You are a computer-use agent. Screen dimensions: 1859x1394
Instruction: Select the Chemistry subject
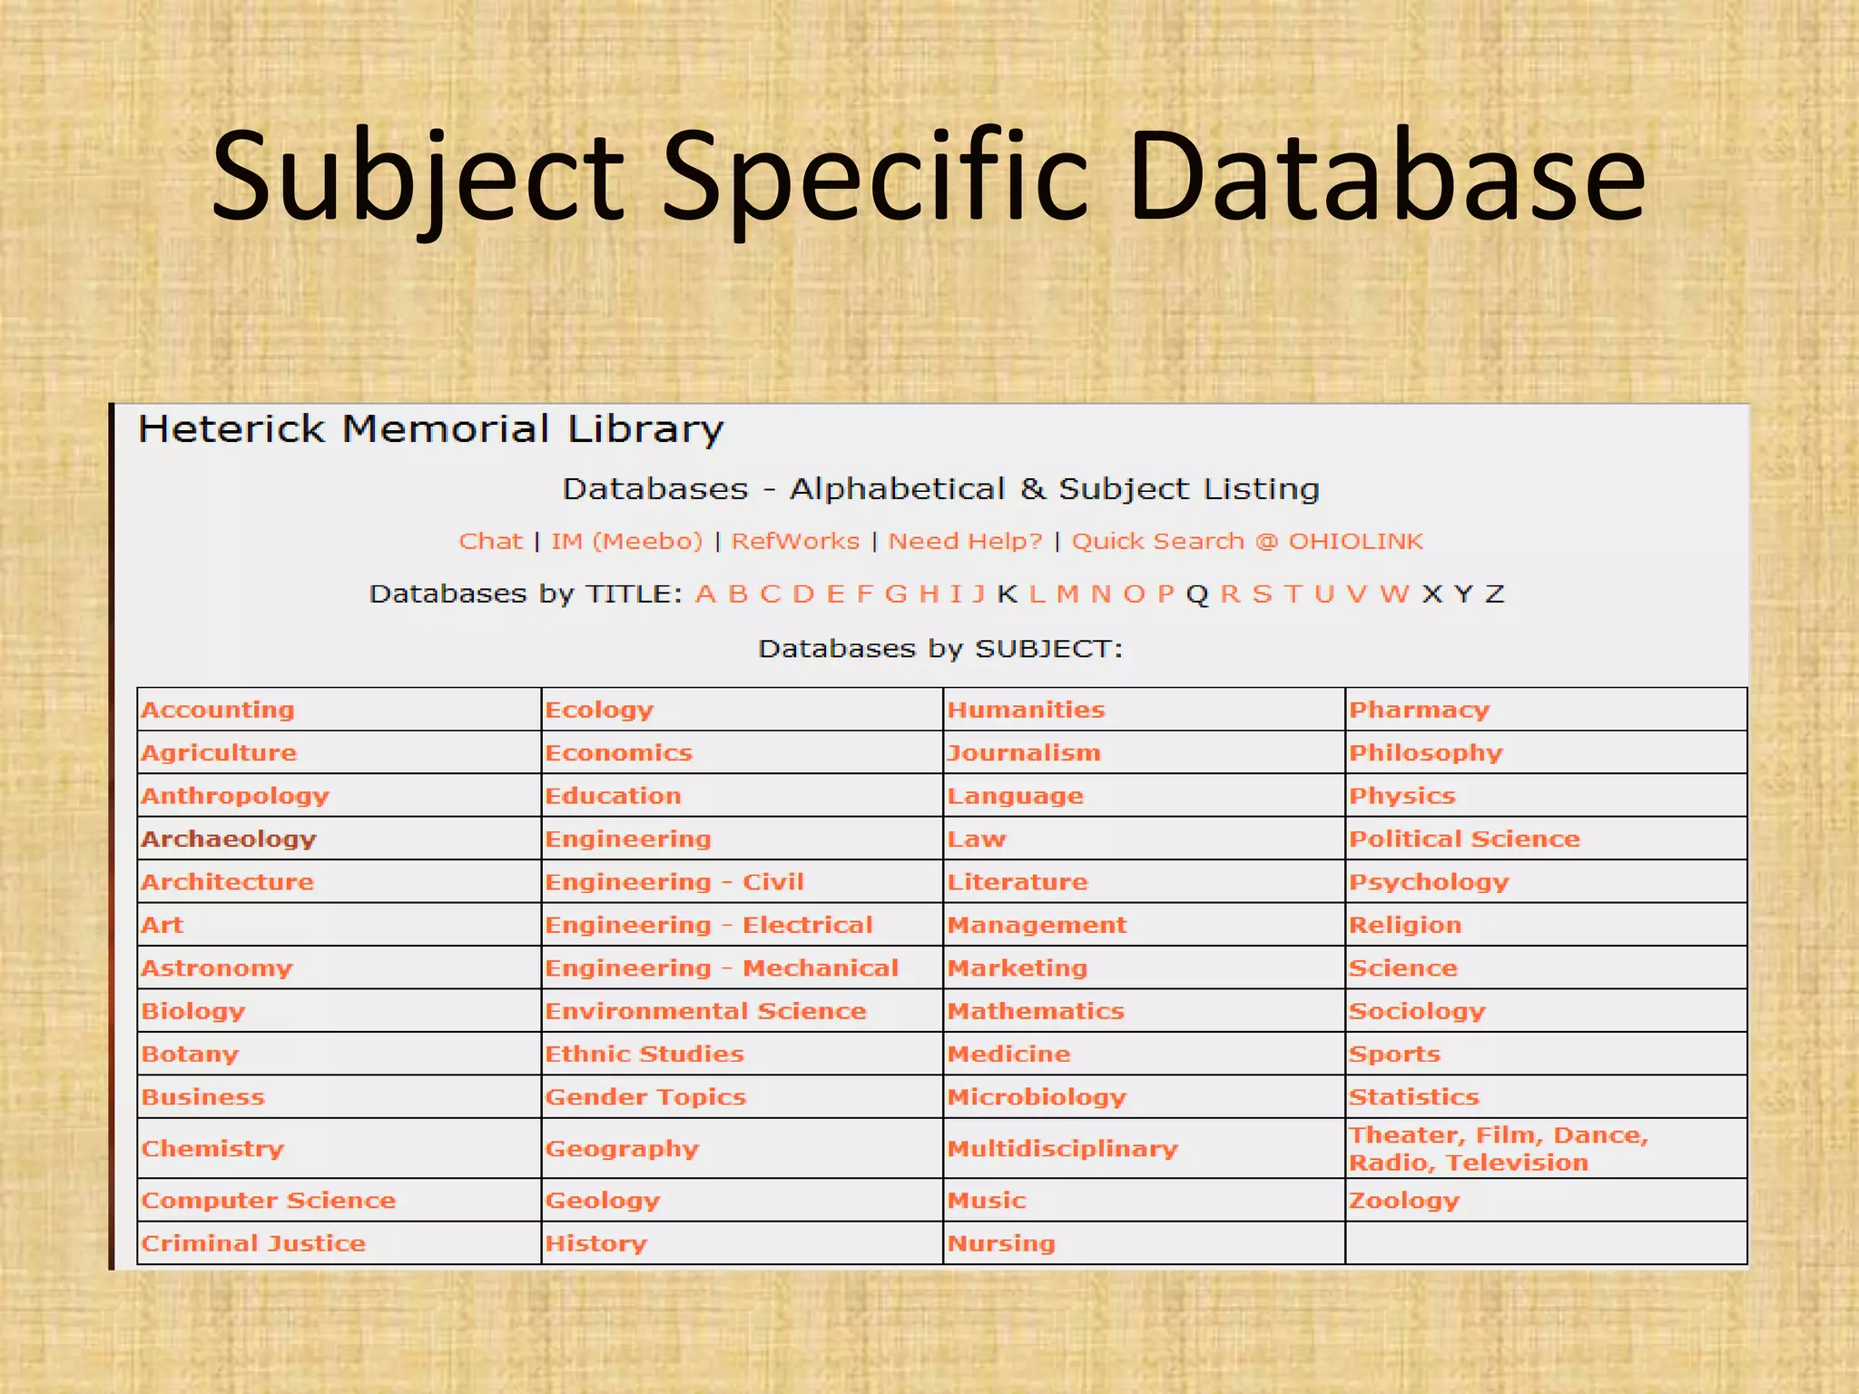[212, 1149]
